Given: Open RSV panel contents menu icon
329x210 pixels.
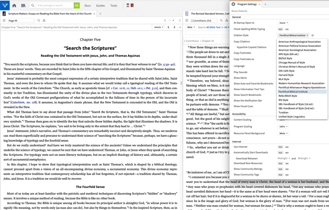Looking at the screenshot, I should 187,21.
